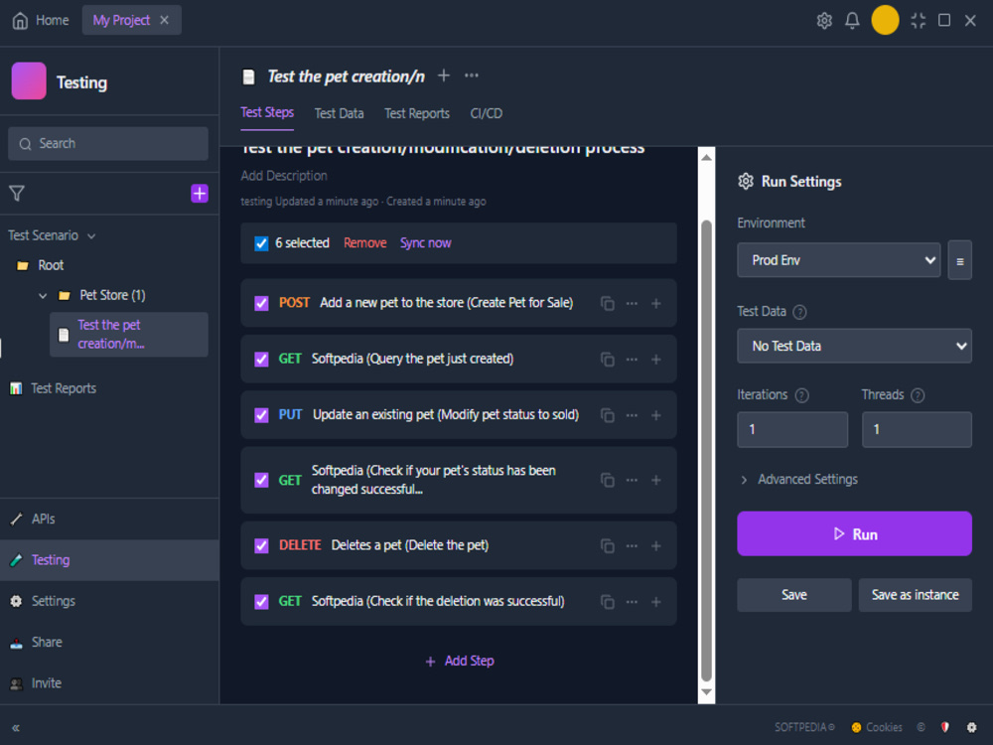Open the Prod Env environment dropdown
The height and width of the screenshot is (745, 993).
[838, 260]
